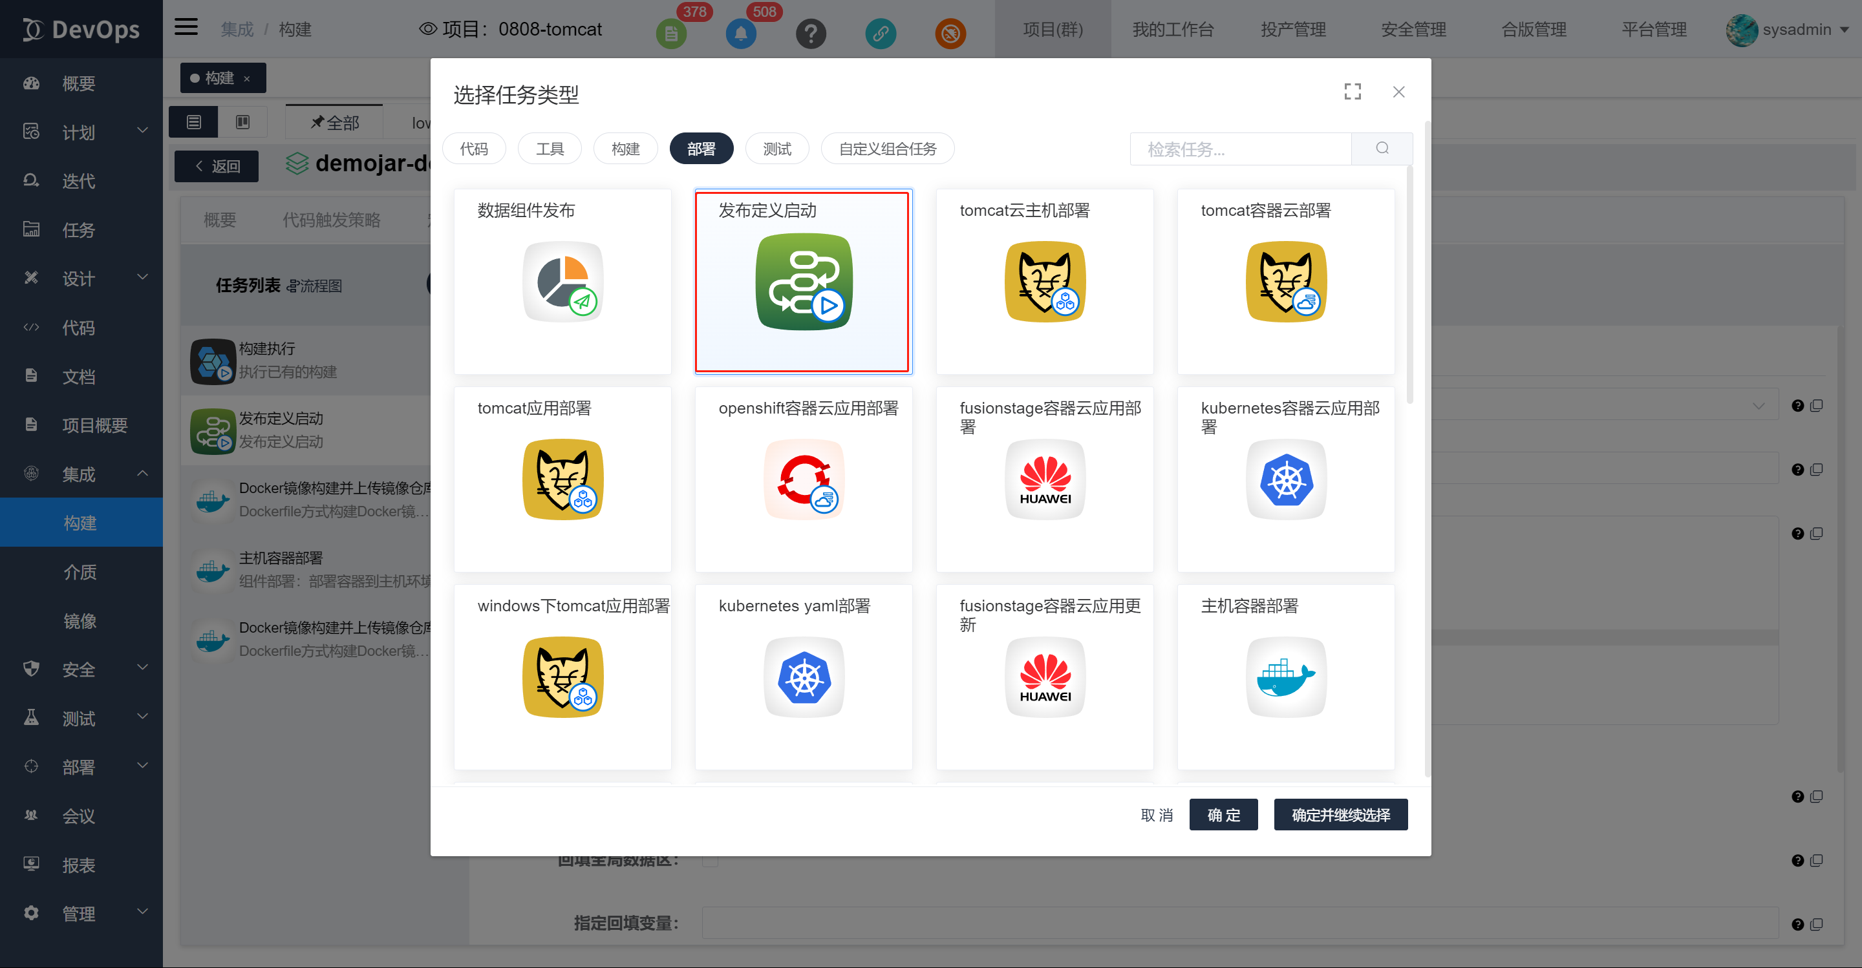Select 全部 pinned tab
This screenshot has height=968, width=1862.
pyautogui.click(x=335, y=122)
